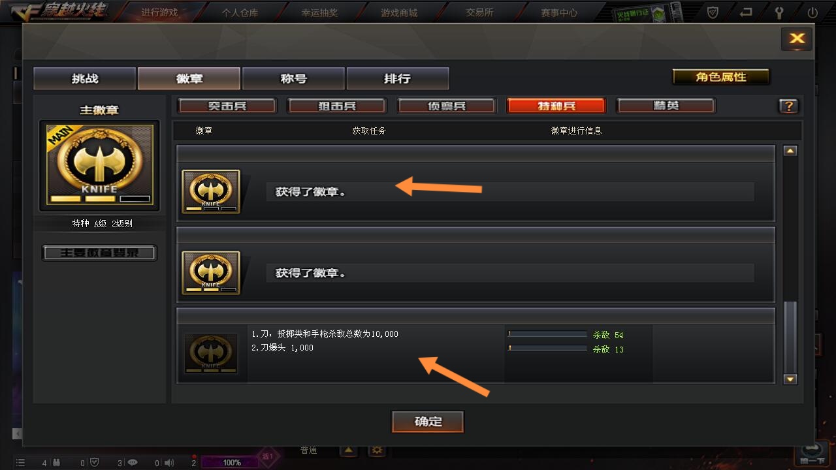Image resolution: width=836 pixels, height=470 pixels.
Task: Click the question mark help icon
Action: click(x=788, y=106)
